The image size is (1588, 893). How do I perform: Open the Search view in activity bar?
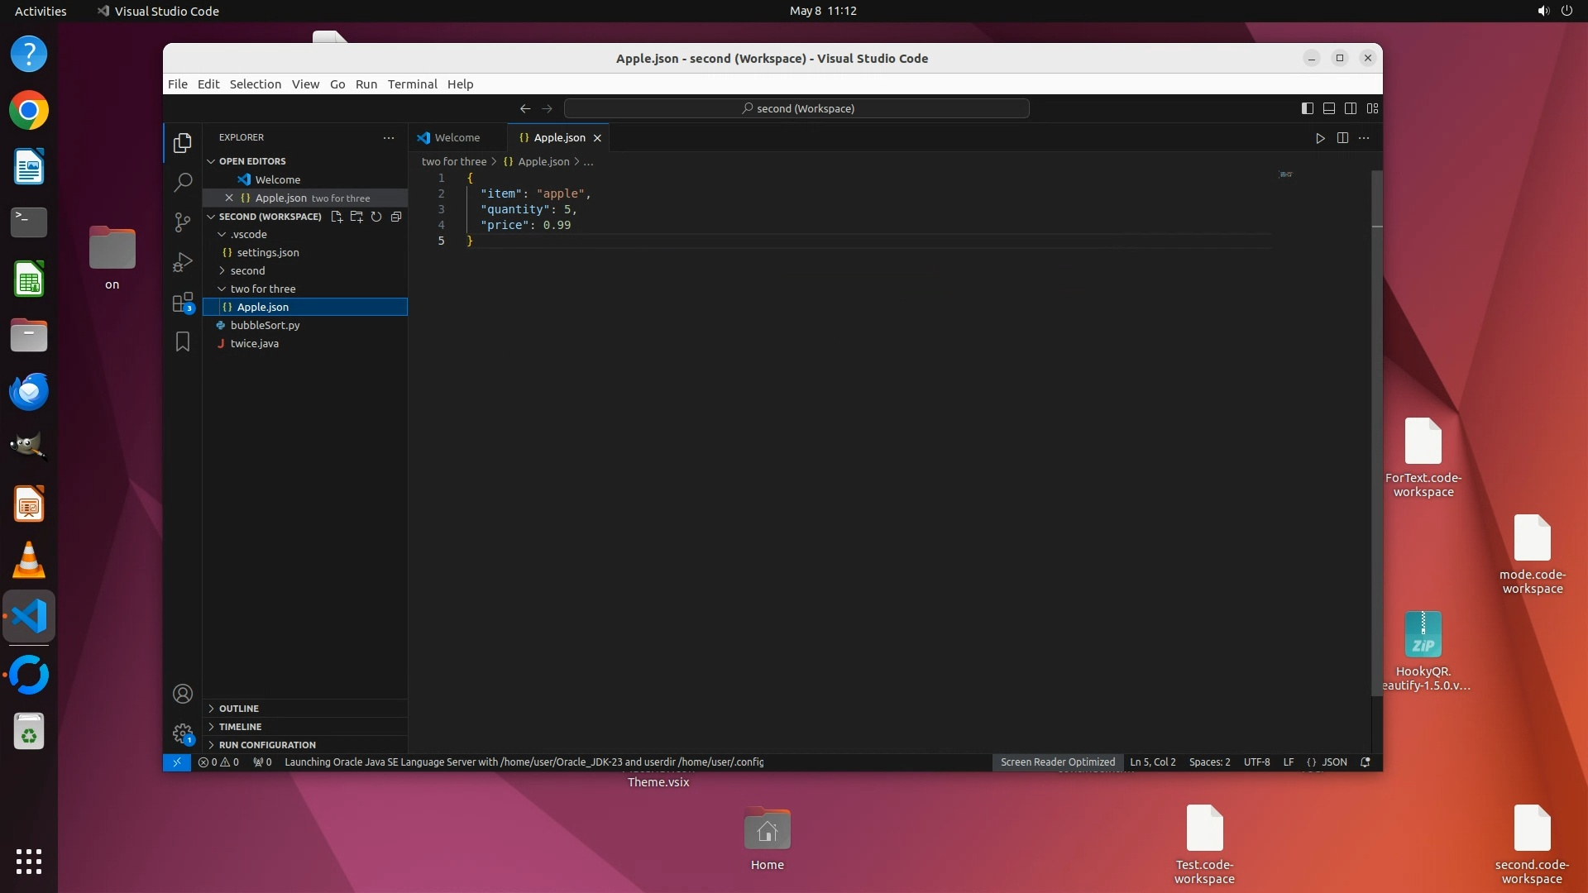click(x=183, y=182)
